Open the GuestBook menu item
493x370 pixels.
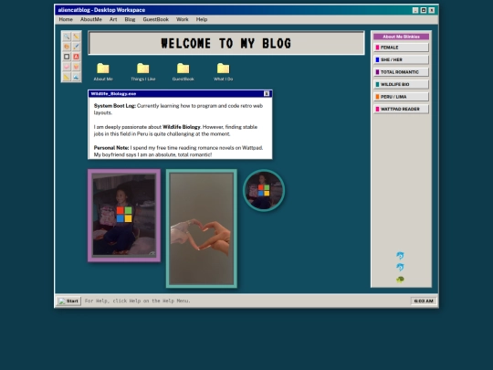(x=155, y=19)
